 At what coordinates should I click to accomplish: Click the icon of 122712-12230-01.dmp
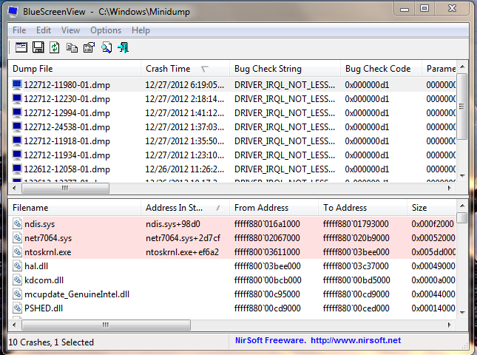pos(17,99)
